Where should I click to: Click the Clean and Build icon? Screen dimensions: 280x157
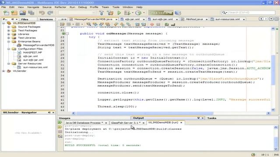(110, 13)
